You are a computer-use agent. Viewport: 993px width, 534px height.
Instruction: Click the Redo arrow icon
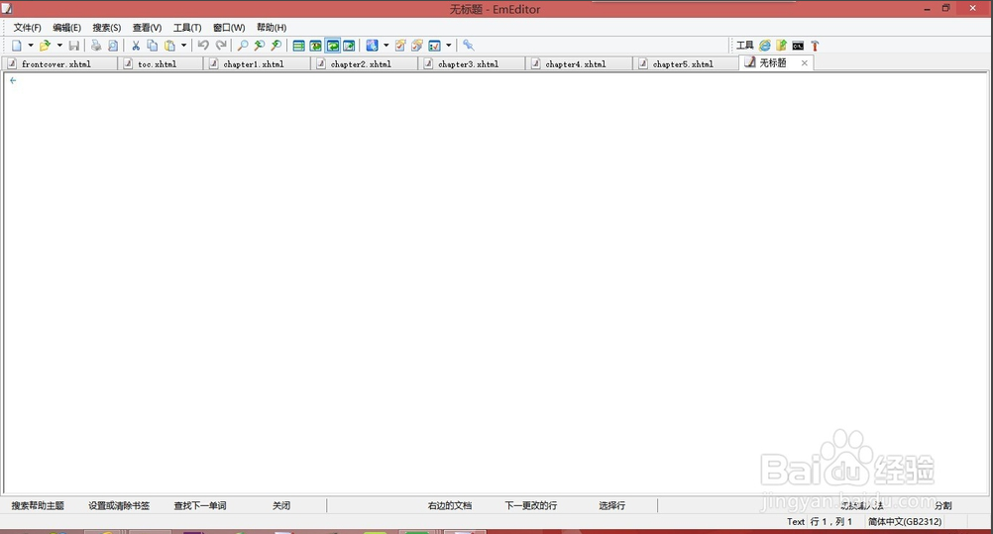[221, 46]
